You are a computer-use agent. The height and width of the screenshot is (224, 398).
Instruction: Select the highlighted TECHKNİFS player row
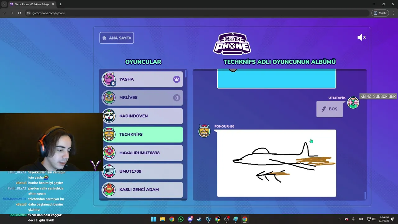[x=143, y=134]
